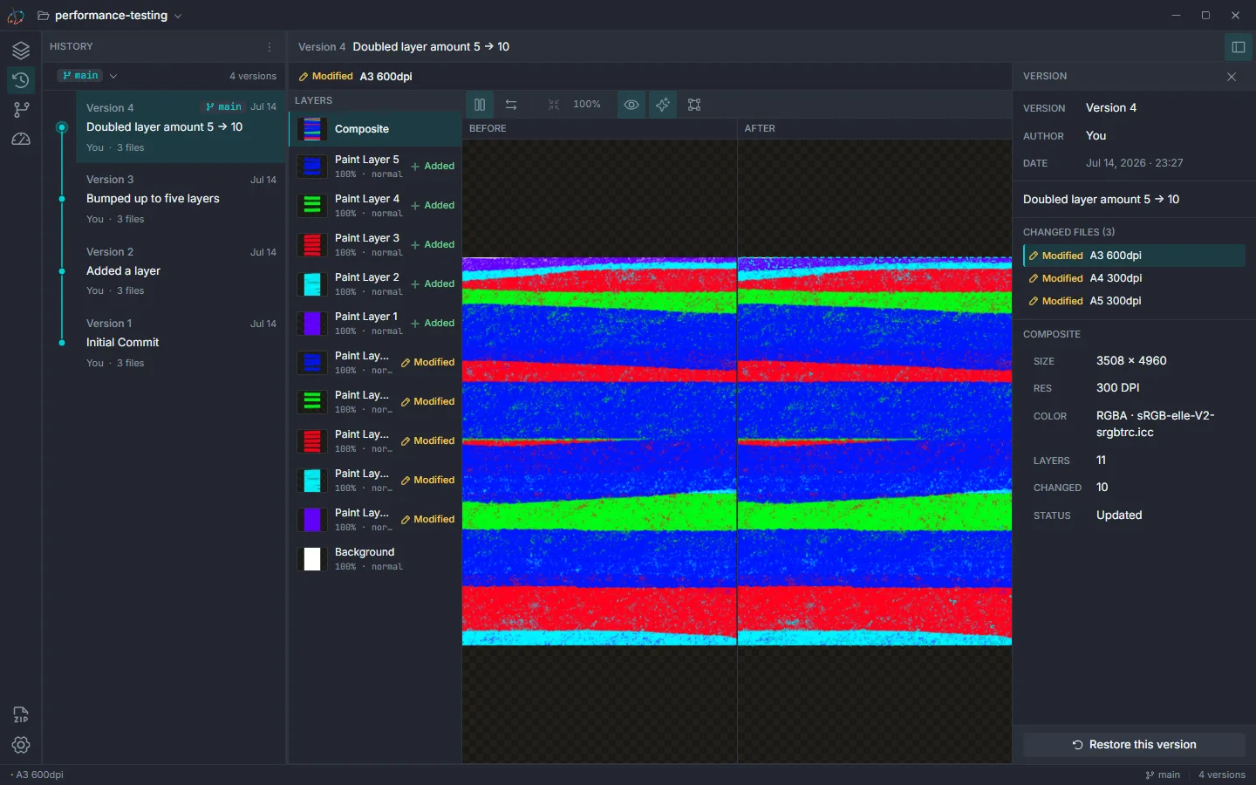Screen dimensions: 1256x785
Task: Click the ZIP export icon
Action: pyautogui.click(x=21, y=715)
